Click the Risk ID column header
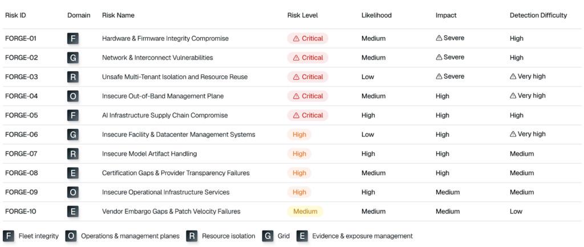The image size is (584, 247). [x=15, y=15]
